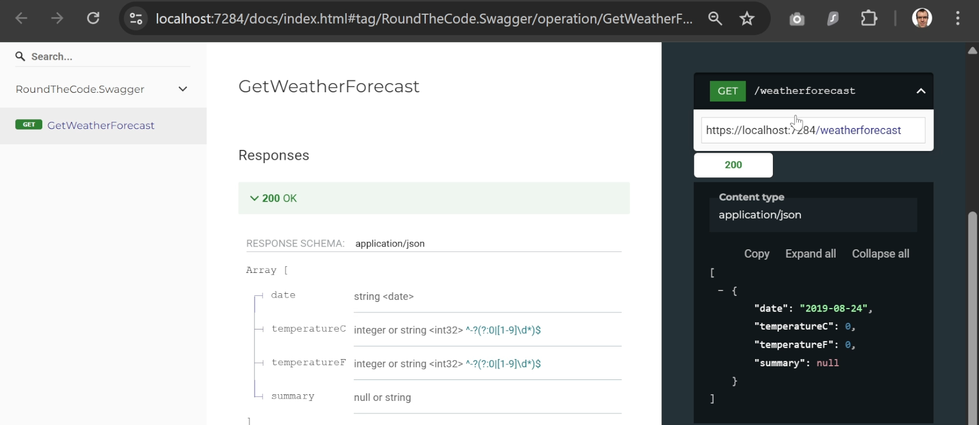Click the temperatureC regex pattern text

(503, 330)
